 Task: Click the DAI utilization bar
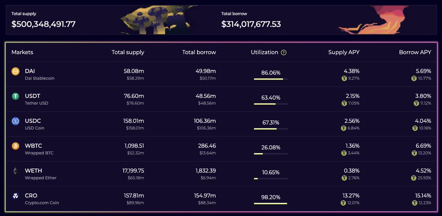coord(271,79)
